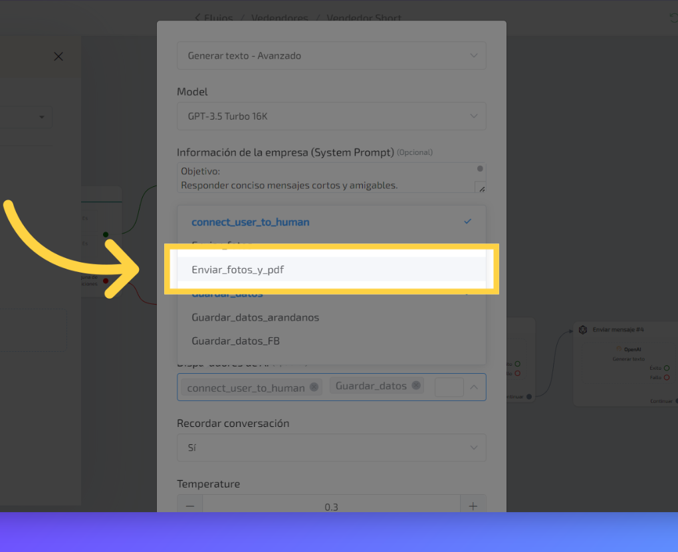
Task: Remove the Guardar_datos tag
Action: tap(416, 386)
